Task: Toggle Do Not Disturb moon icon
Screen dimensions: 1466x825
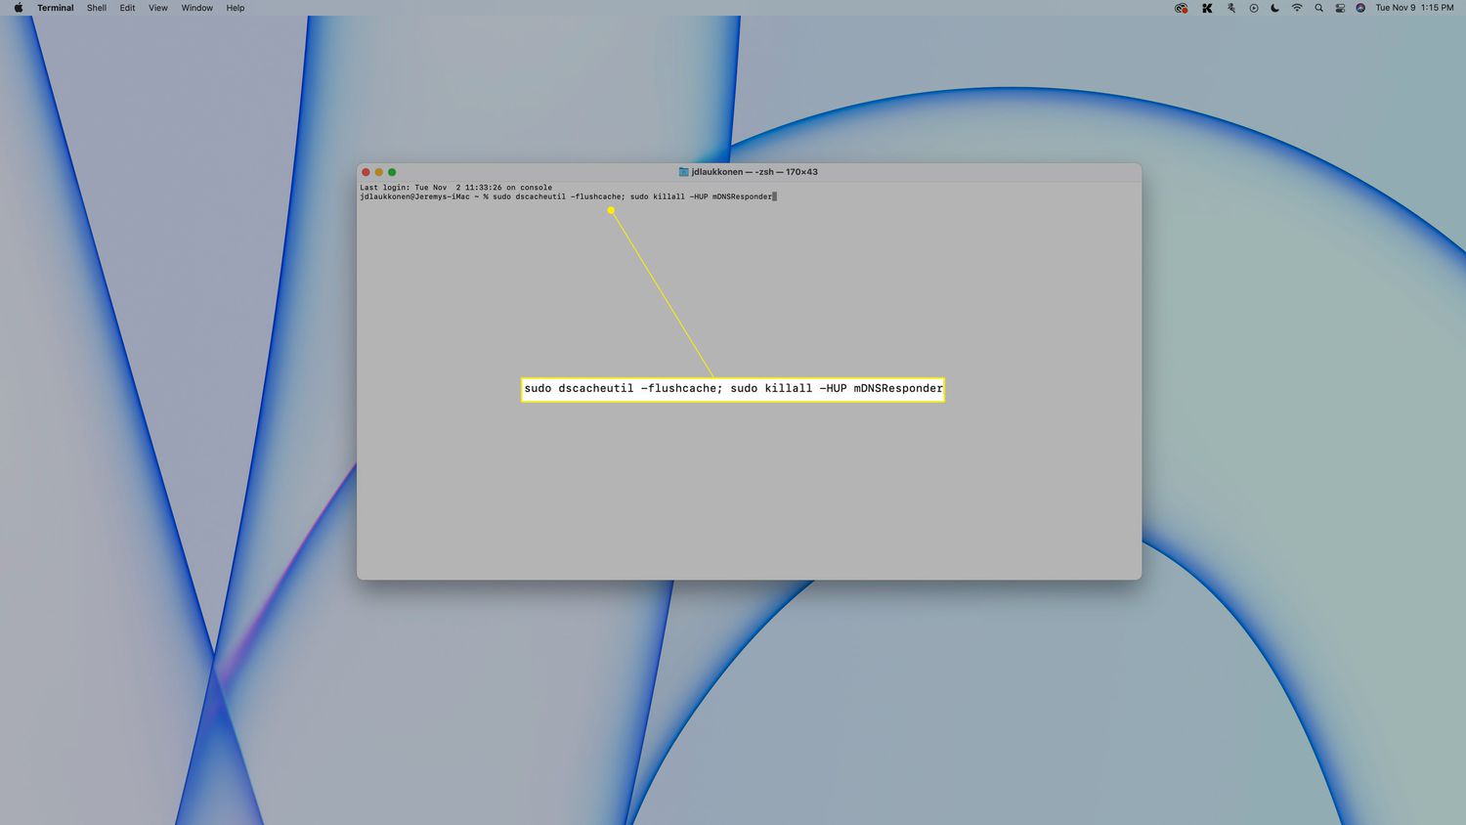Action: (x=1274, y=8)
